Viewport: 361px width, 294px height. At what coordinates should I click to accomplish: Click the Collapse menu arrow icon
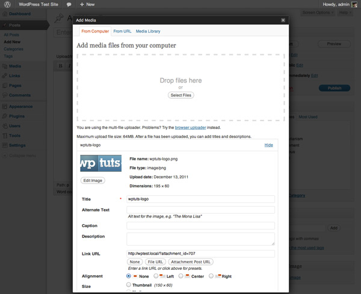pyautogui.click(x=5, y=155)
